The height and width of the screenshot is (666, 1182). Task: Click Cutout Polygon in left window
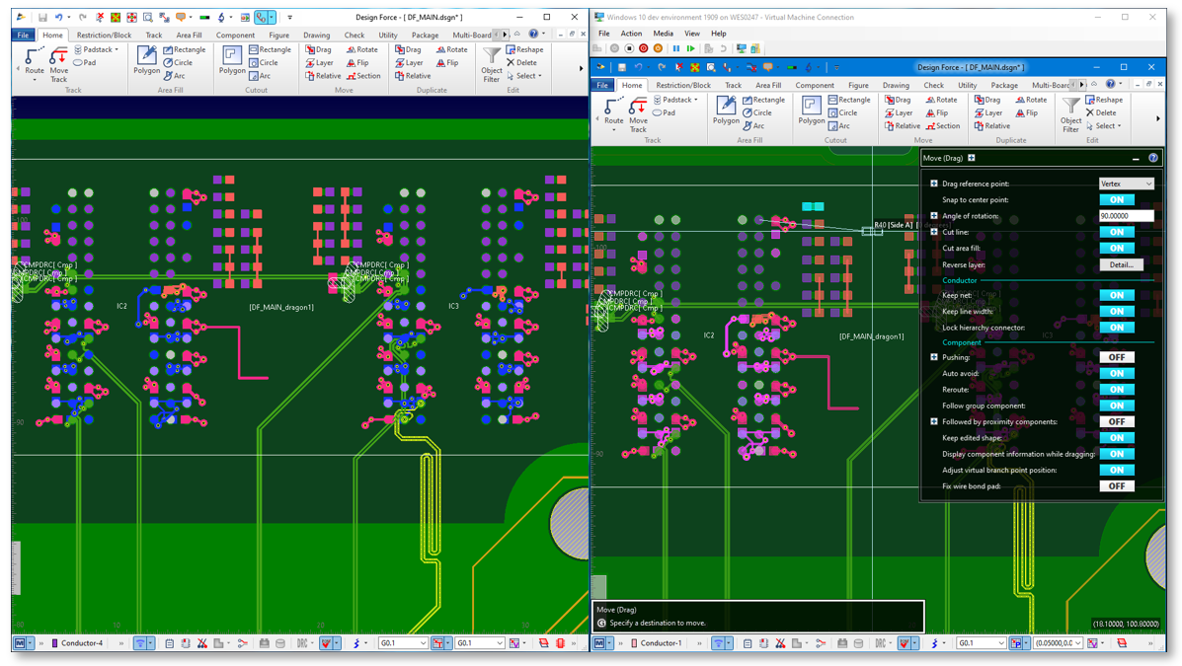coord(232,59)
